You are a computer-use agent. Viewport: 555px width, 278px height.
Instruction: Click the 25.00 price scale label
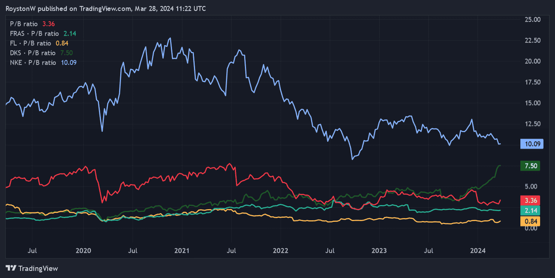(533, 19)
